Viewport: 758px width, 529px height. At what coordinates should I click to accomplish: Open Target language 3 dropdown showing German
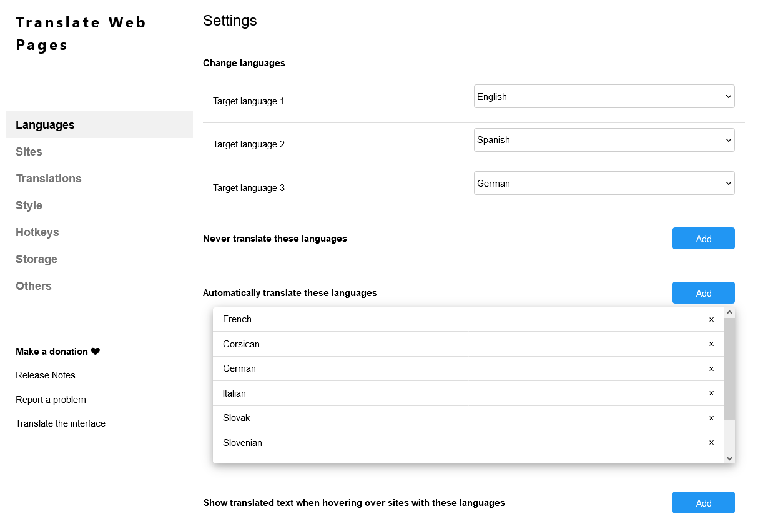coord(604,183)
